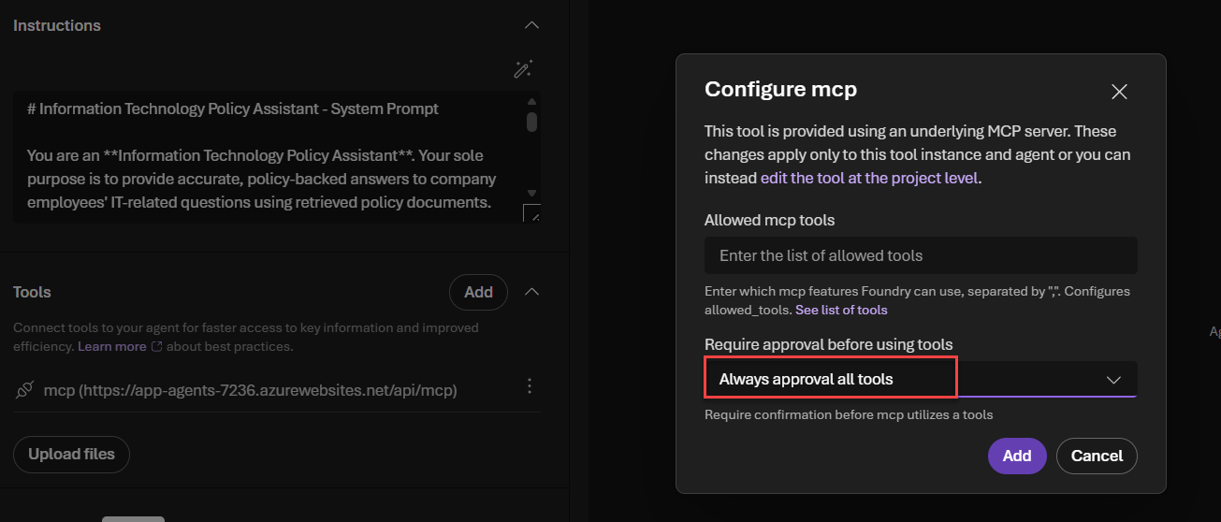Select the mcp azurewebsites tool entry
1221x522 pixels.
[x=250, y=390]
